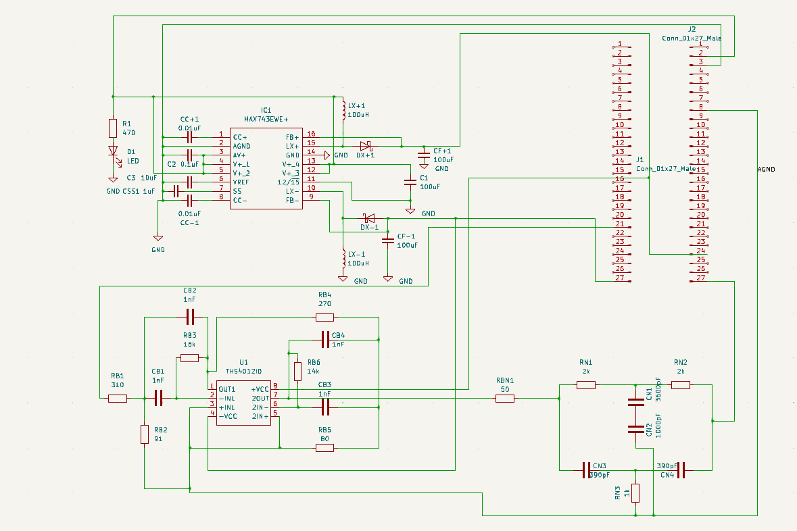Select the CSS1 1uF capacitor symbol
The width and height of the screenshot is (797, 531).
click(176, 191)
